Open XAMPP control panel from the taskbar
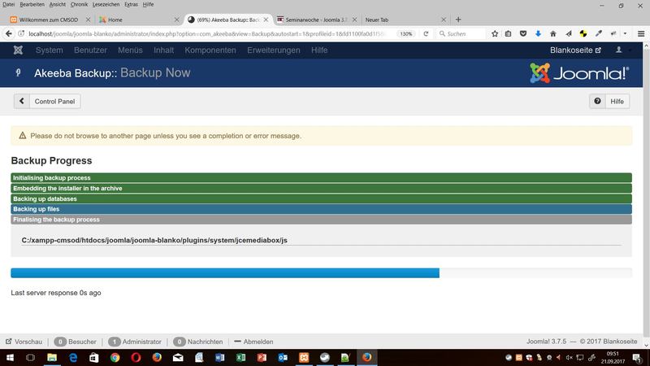The image size is (650, 366). click(304, 357)
